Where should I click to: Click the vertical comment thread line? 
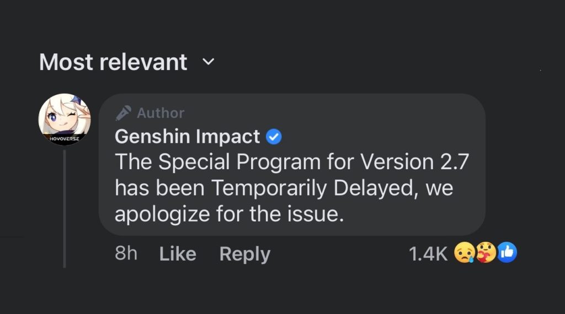pos(65,208)
